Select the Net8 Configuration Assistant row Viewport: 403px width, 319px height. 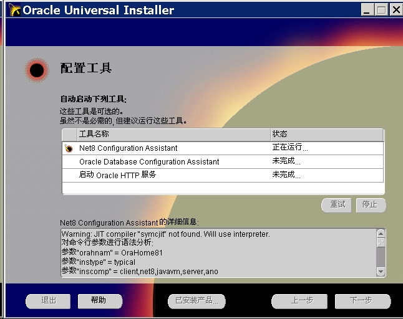click(x=223, y=148)
